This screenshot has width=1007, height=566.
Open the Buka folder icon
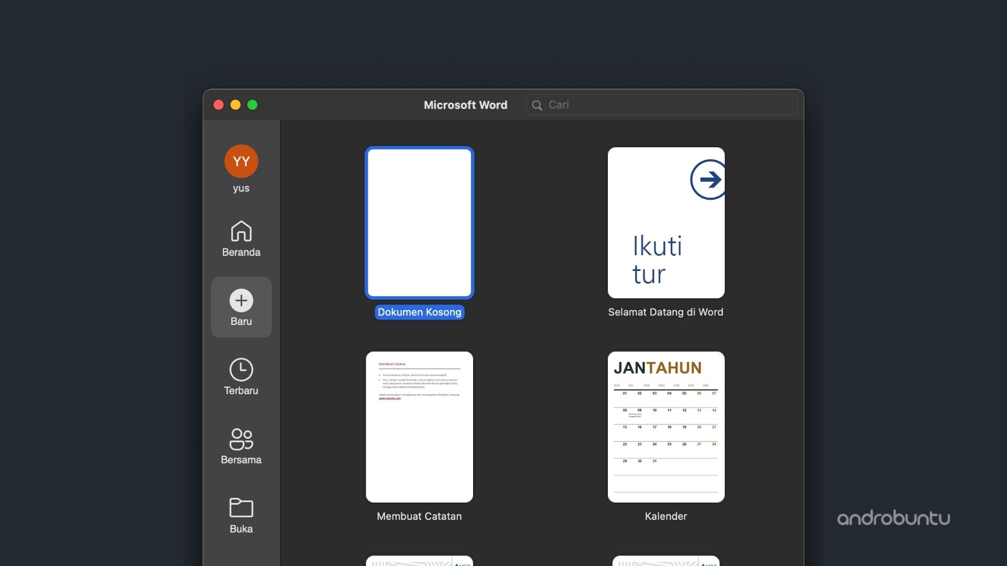point(241,507)
